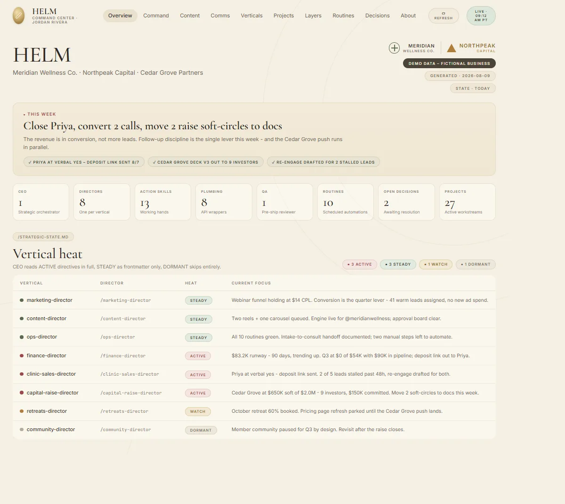Click the /ops-director path

(x=118, y=337)
